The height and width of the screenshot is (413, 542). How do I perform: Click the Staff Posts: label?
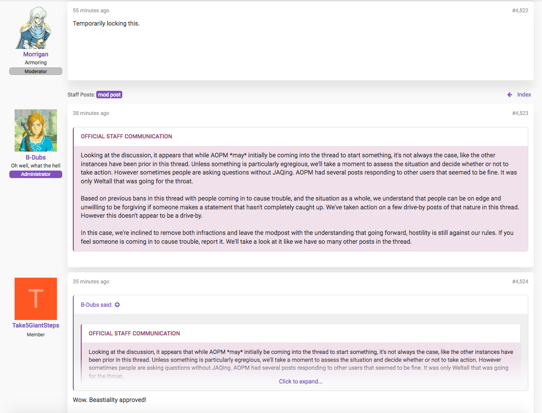[81, 95]
